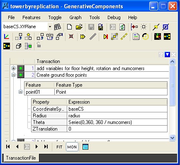Click the padlock unlock icon
The width and height of the screenshot is (180, 165).
pos(39,45)
